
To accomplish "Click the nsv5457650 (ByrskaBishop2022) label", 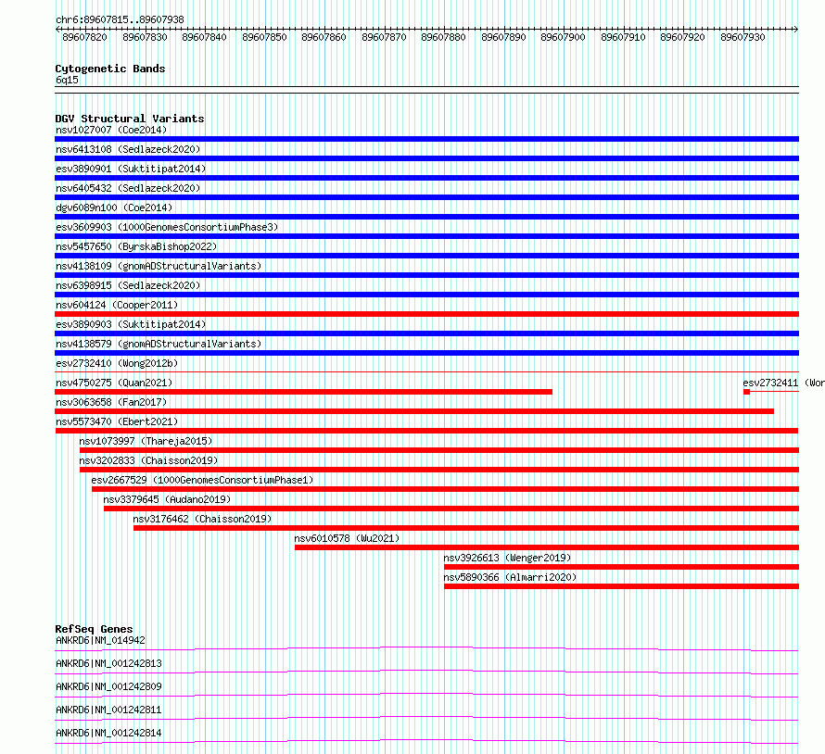I will (x=136, y=246).
